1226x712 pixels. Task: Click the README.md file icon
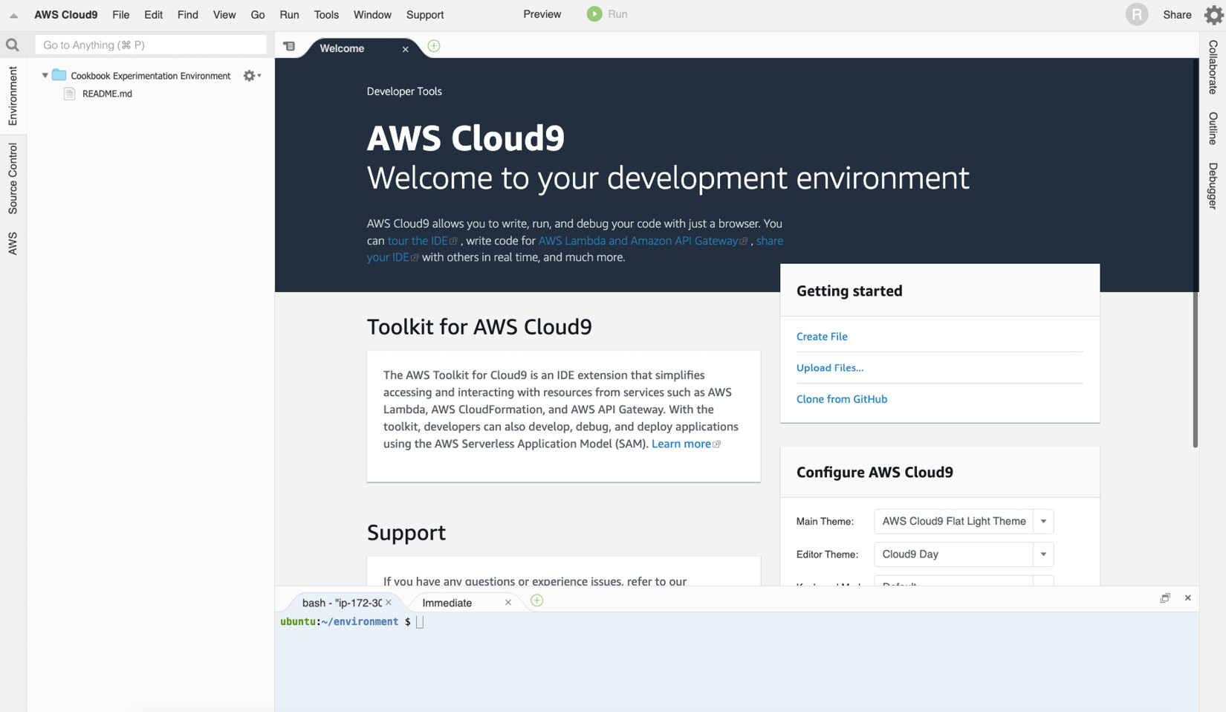pos(70,94)
